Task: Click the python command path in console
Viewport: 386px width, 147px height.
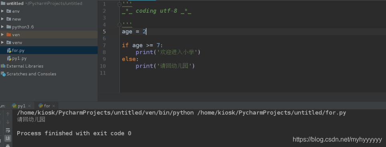Action: 105,113
